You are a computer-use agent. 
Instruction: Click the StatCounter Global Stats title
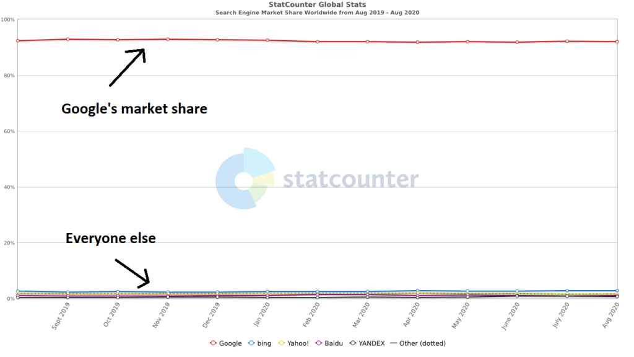tap(318, 4)
